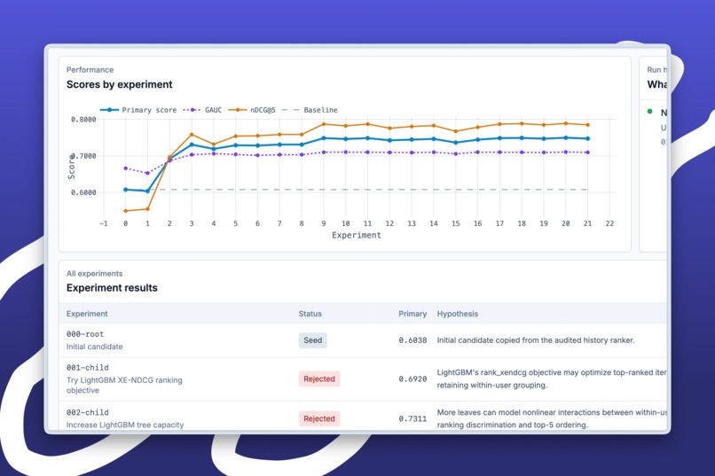Click the 'Performance' label above the chart

[90, 70]
